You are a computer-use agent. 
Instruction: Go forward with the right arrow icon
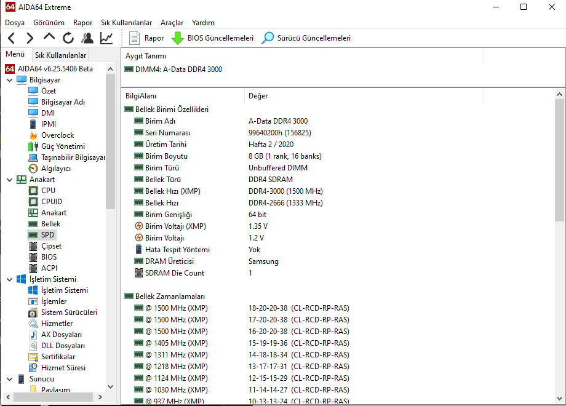30,38
